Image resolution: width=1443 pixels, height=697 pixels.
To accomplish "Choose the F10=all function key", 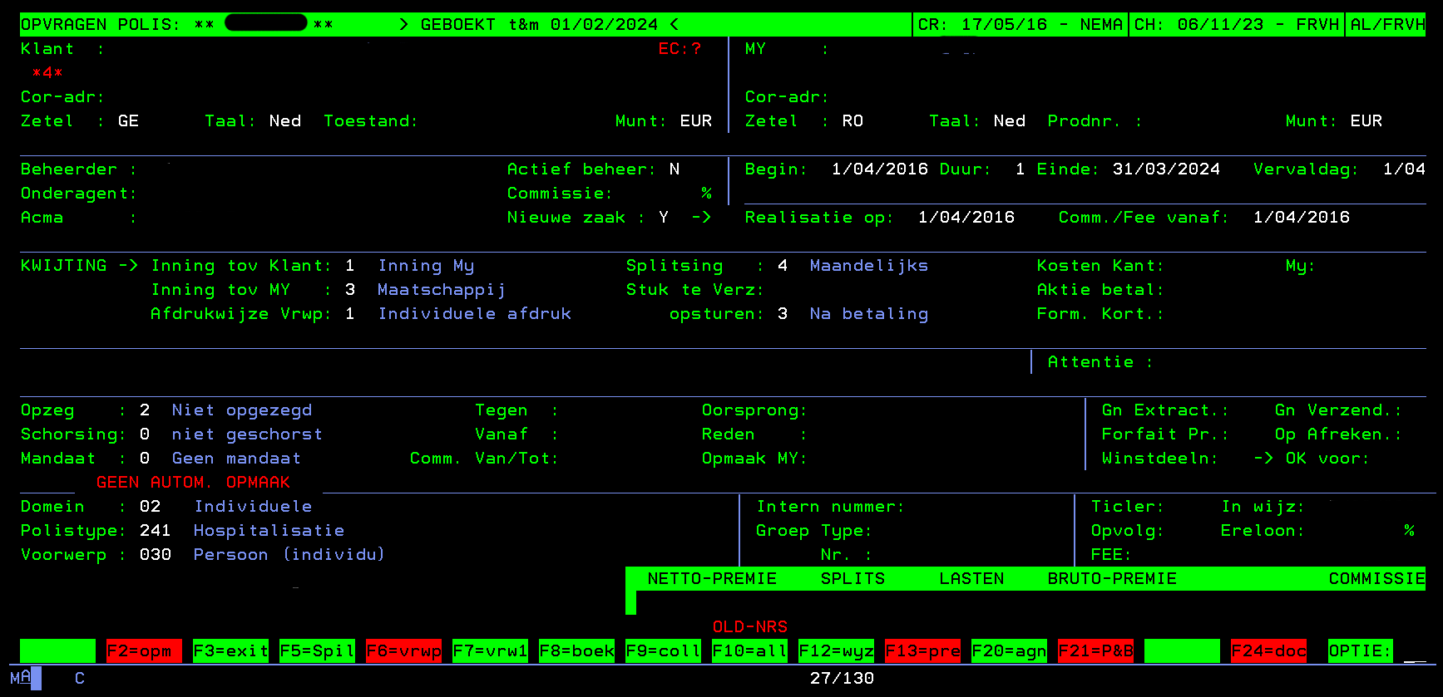I will (749, 651).
